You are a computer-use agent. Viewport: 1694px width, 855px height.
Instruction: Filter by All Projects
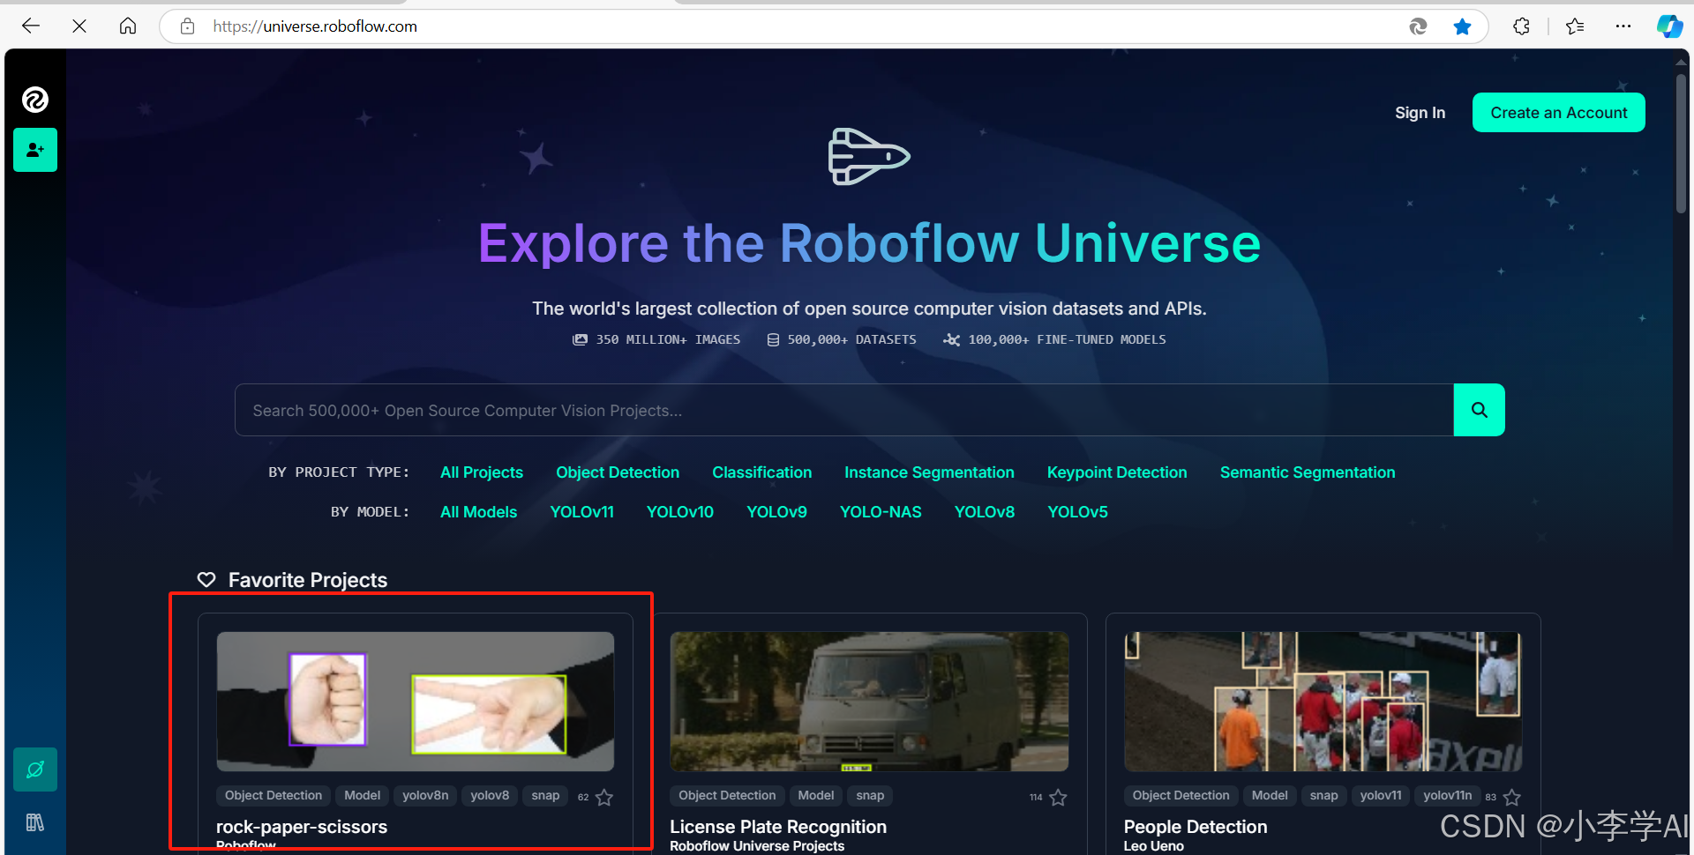482,472
